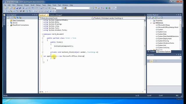
Task: Click Connect to Database icon in Server Explorer
Action: tap(15, 18)
